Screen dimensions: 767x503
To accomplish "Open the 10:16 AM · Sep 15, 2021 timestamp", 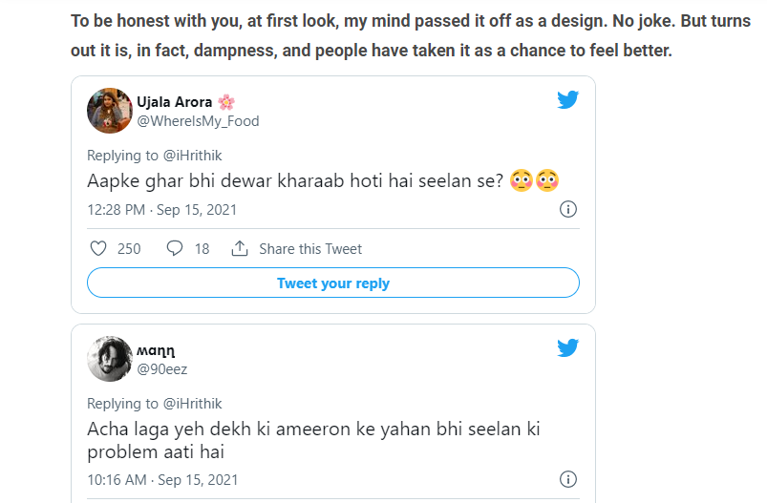I will 161,479.
